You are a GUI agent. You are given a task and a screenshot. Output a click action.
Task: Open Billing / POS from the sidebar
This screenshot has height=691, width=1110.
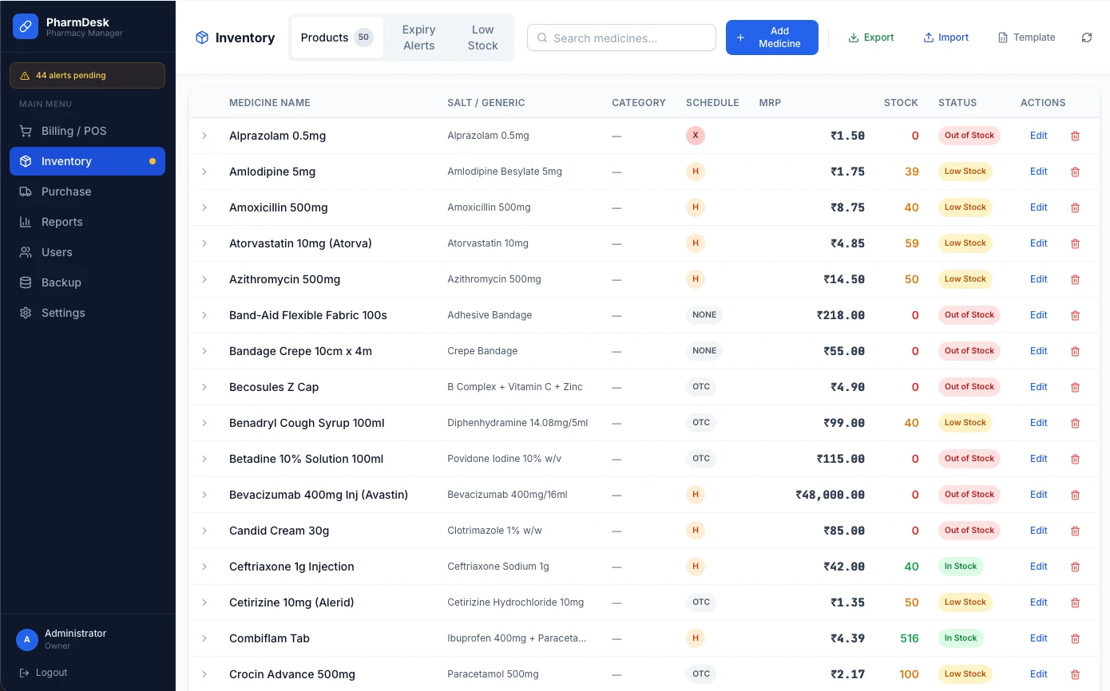tap(73, 131)
